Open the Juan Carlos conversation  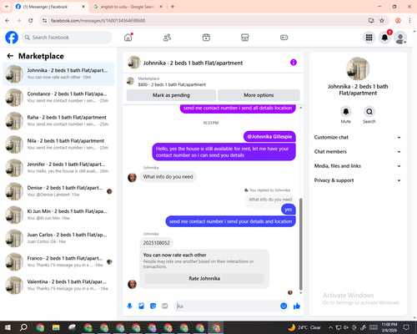coord(58,238)
